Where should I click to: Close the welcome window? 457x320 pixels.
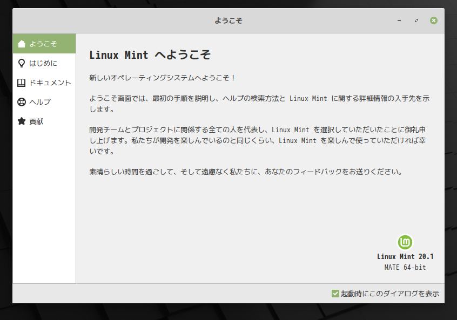[434, 21]
